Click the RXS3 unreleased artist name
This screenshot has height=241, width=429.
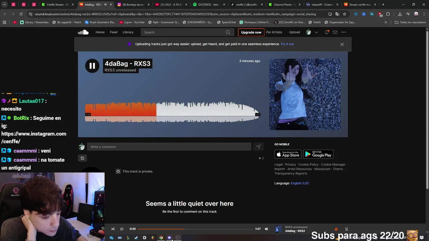(120, 70)
